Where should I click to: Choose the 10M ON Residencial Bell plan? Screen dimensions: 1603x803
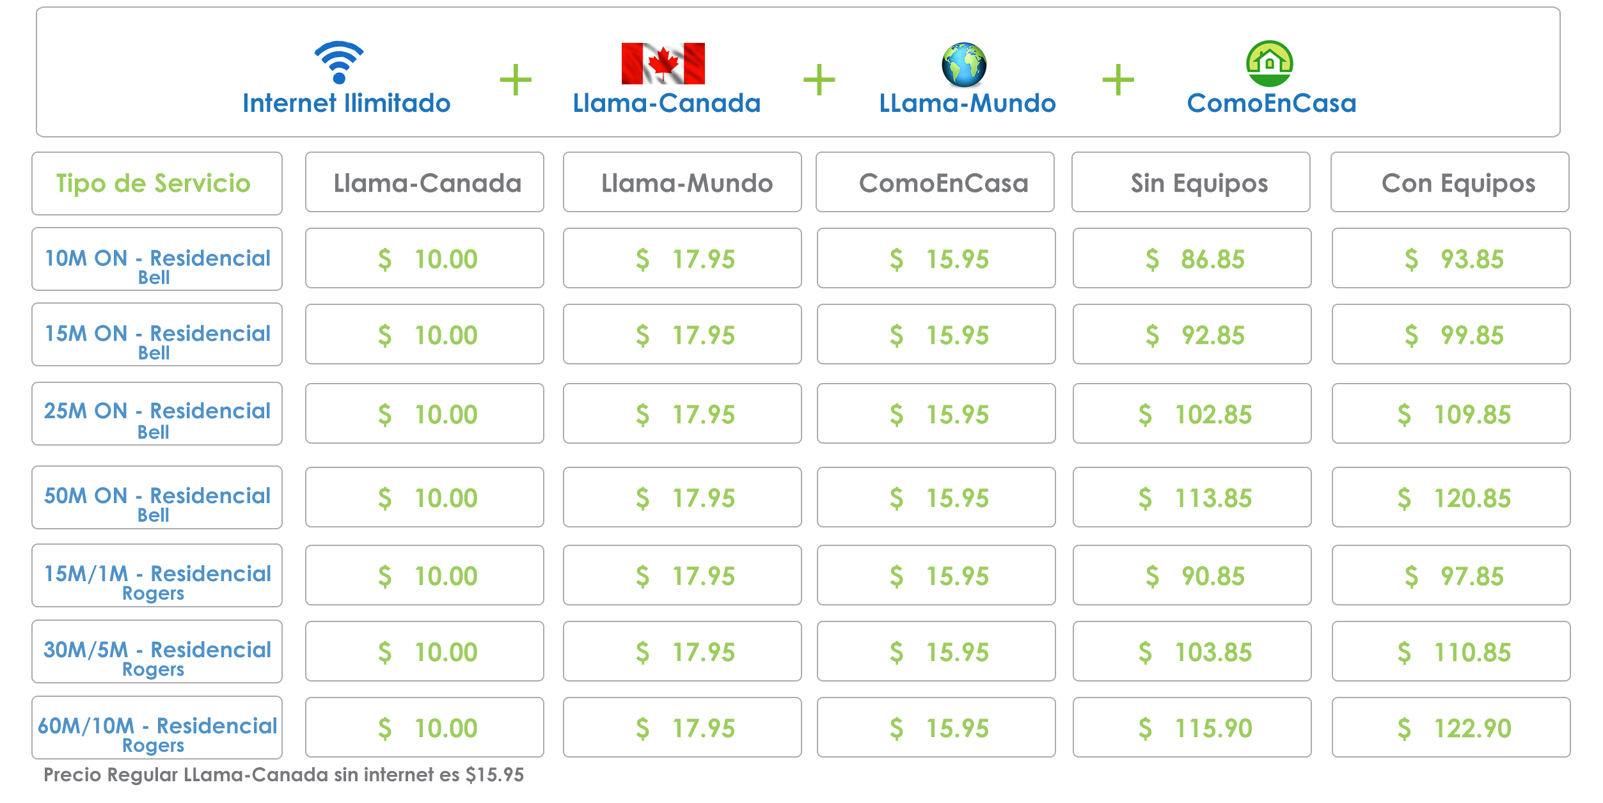point(157,259)
